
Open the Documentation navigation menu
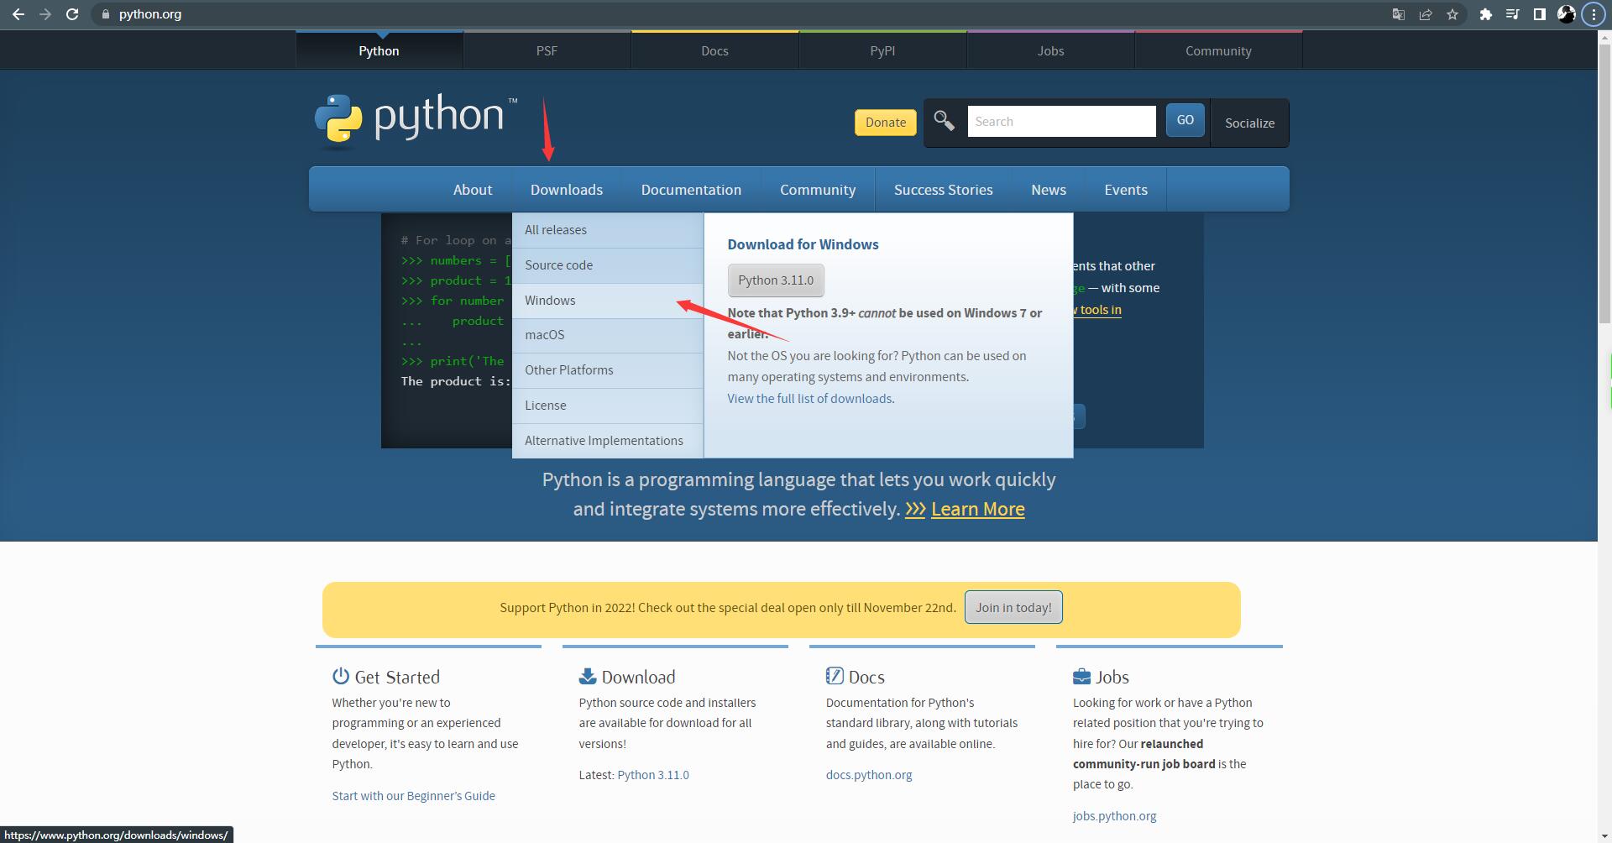pos(691,190)
